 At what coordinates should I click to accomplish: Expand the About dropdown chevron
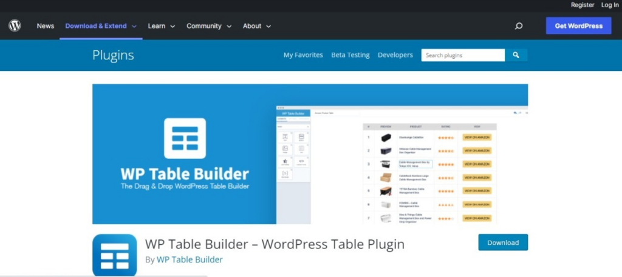pyautogui.click(x=268, y=26)
